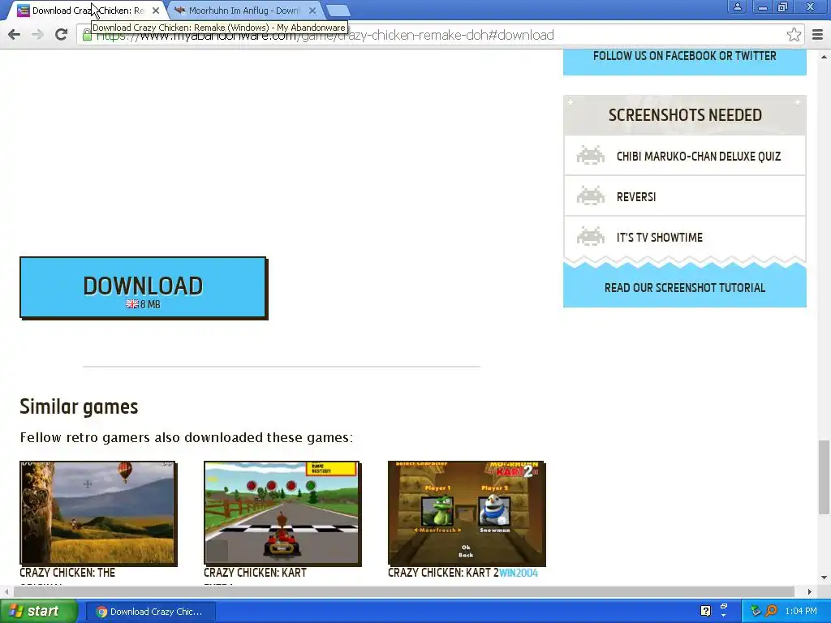Viewport: 831px width, 623px height.
Task: Click the vertical scrollbar down arrow
Action: 824,578
